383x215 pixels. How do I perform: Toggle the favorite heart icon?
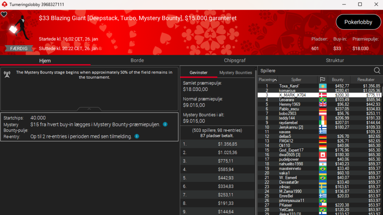pyautogui.click(x=4, y=15)
